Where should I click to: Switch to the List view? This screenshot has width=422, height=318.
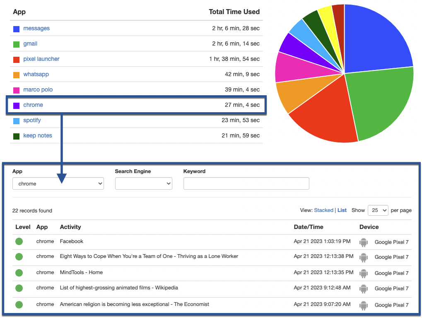tap(342, 210)
